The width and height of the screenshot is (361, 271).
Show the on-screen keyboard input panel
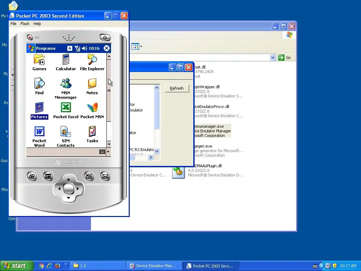pyautogui.click(x=102, y=152)
